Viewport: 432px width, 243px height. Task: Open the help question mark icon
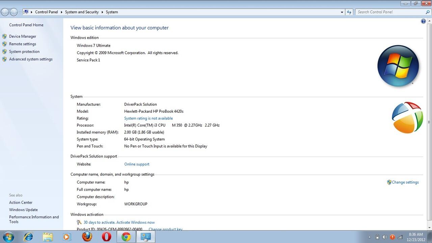(x=423, y=21)
